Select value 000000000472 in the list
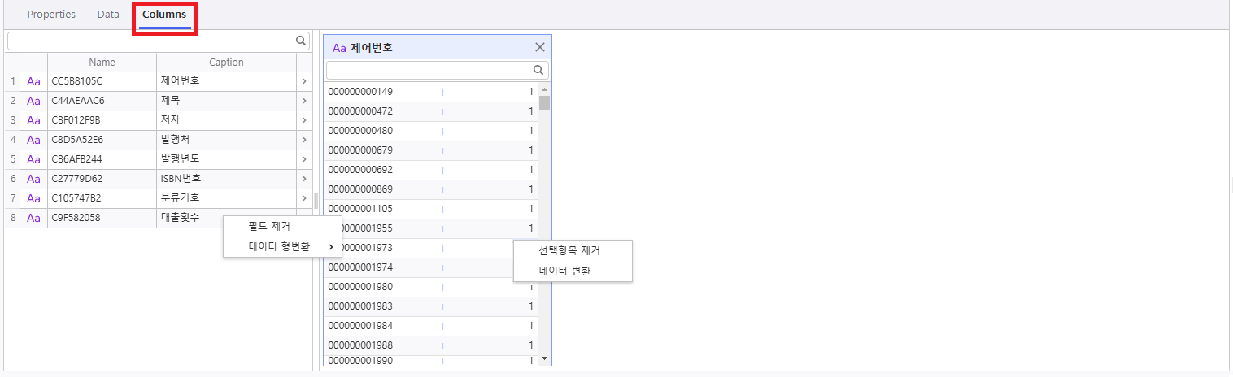The height and width of the screenshot is (377, 1233). [x=360, y=110]
